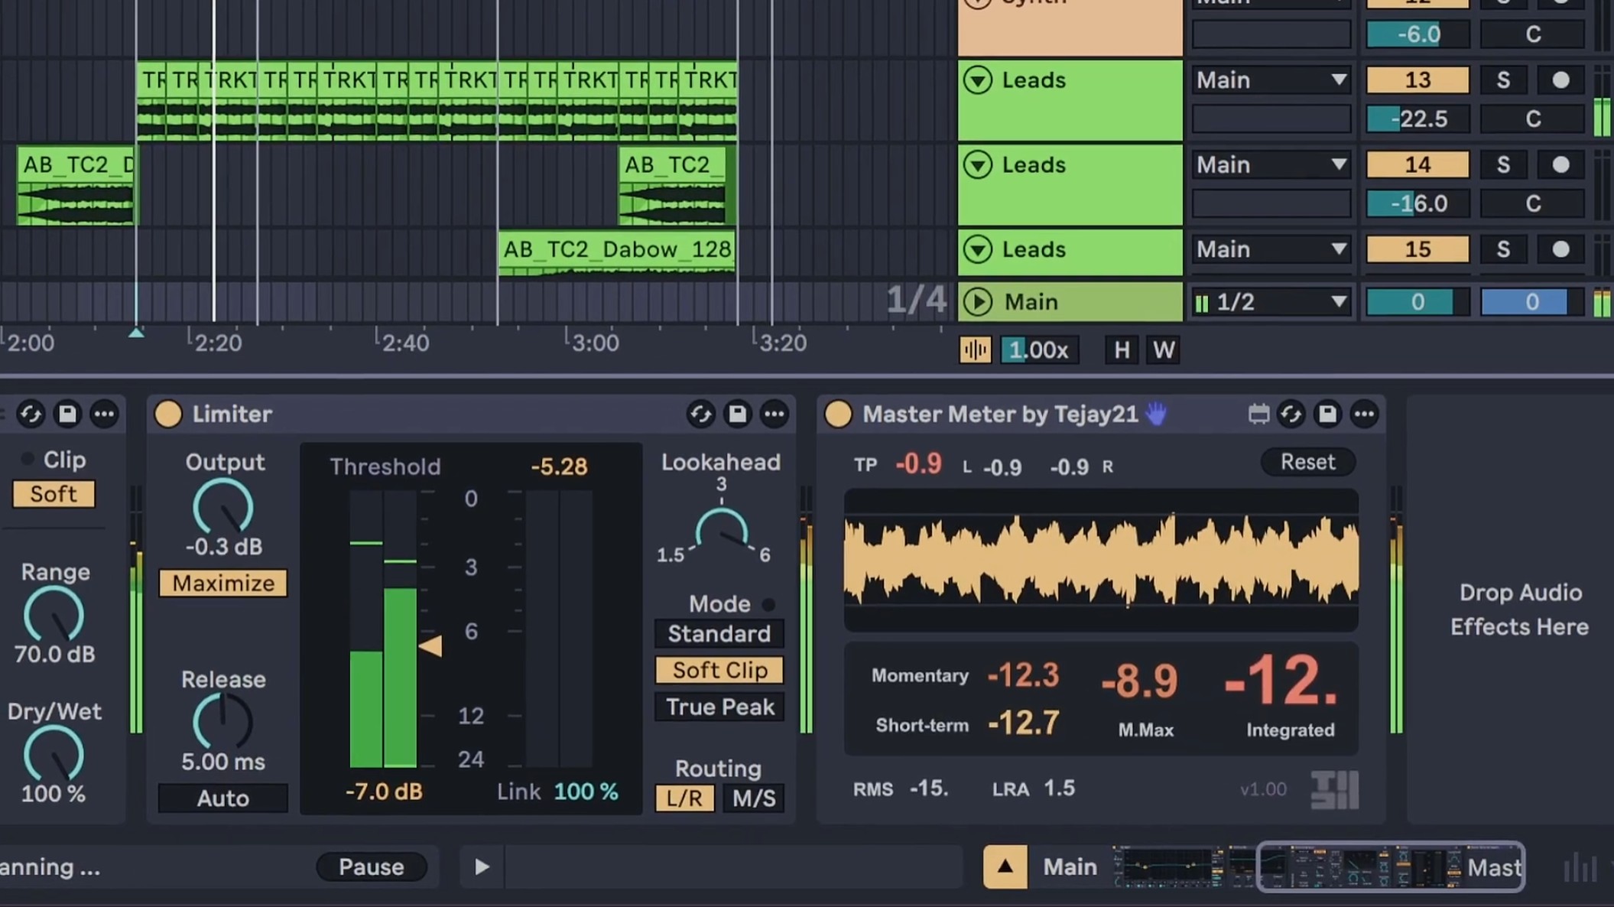1614x907 pixels.
Task: Click Master Meter's device window icon
Action: (1258, 414)
